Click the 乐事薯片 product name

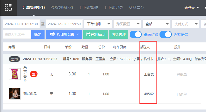(x=25, y=74)
